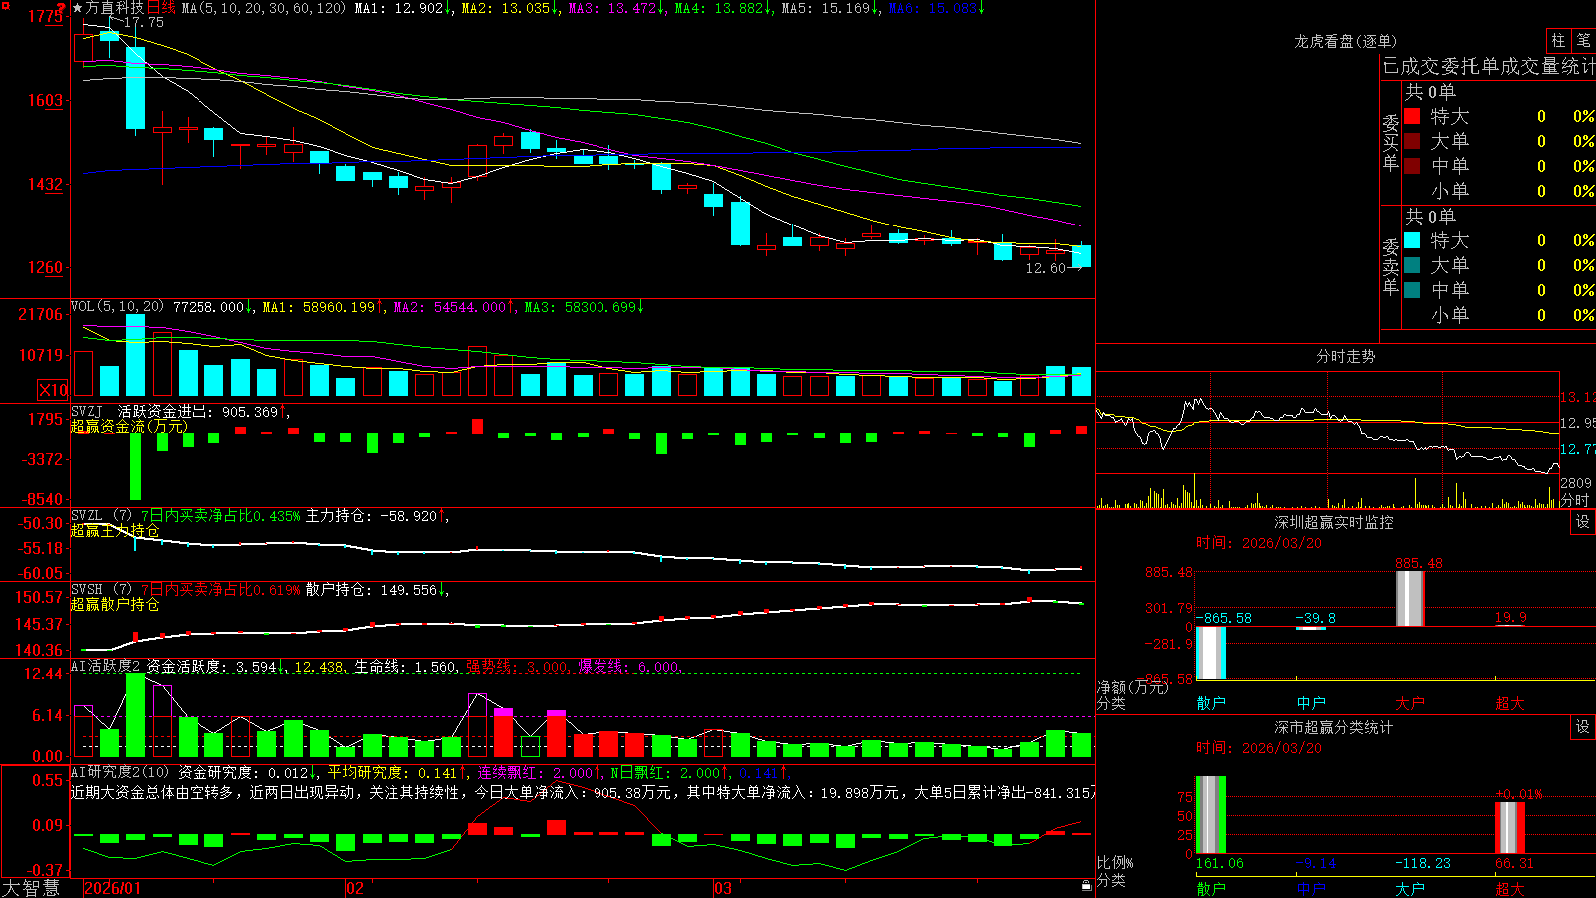Screen dimensions: 1596x898
Task: Click the dark red 中单 buy order swatch
Action: 1412,166
